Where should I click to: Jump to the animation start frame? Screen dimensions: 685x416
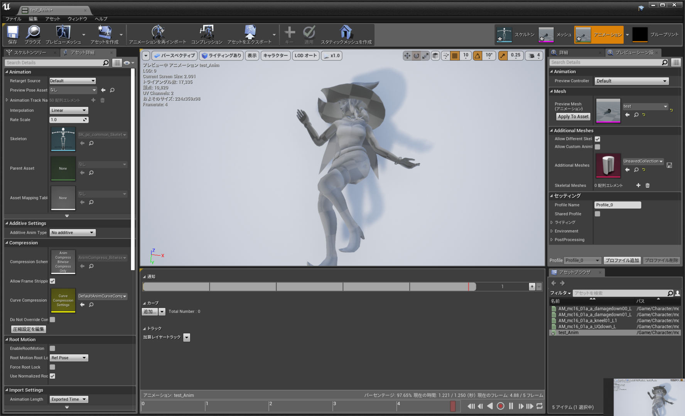471,406
